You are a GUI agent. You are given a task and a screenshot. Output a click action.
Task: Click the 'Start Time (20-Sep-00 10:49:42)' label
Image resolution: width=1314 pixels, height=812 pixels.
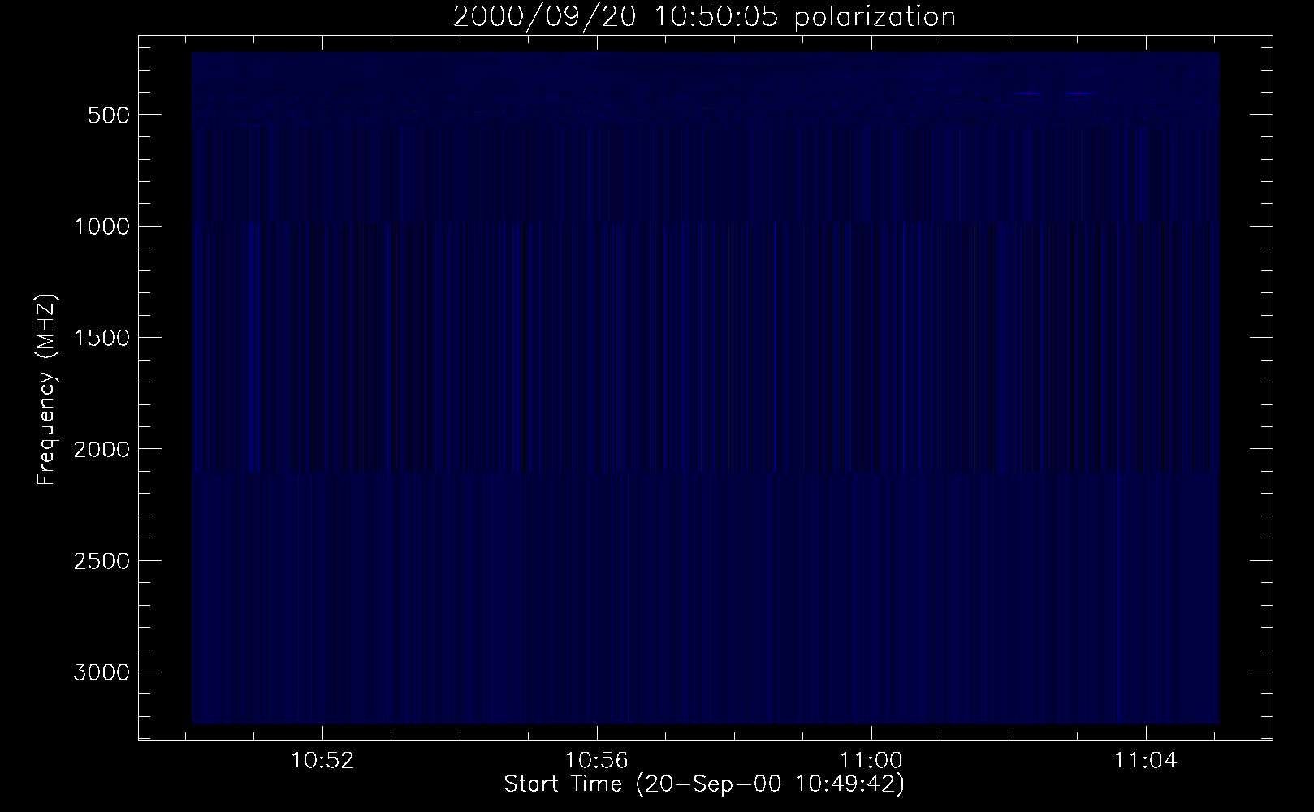click(x=704, y=784)
